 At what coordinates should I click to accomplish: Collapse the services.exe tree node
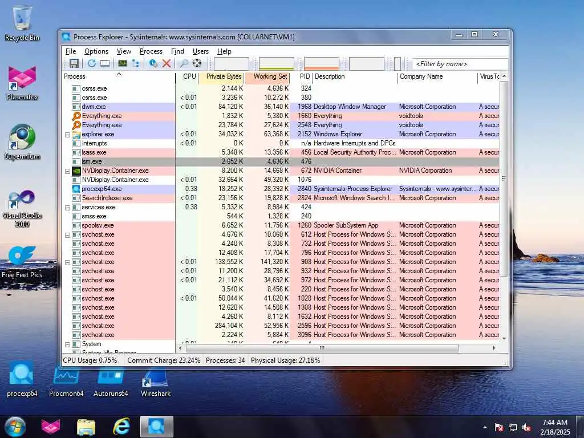[67, 208]
